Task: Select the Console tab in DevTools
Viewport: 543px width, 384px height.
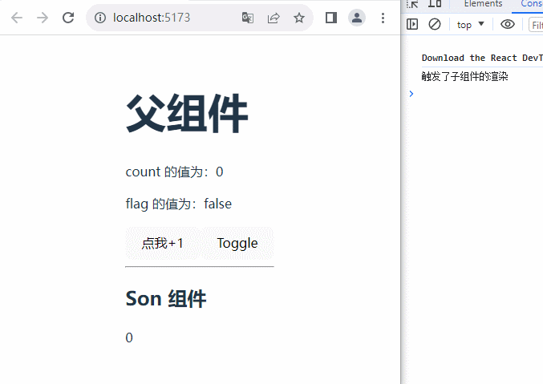Action: pyautogui.click(x=531, y=4)
